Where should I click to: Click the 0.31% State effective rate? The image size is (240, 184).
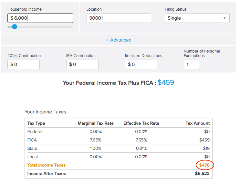click(x=141, y=149)
